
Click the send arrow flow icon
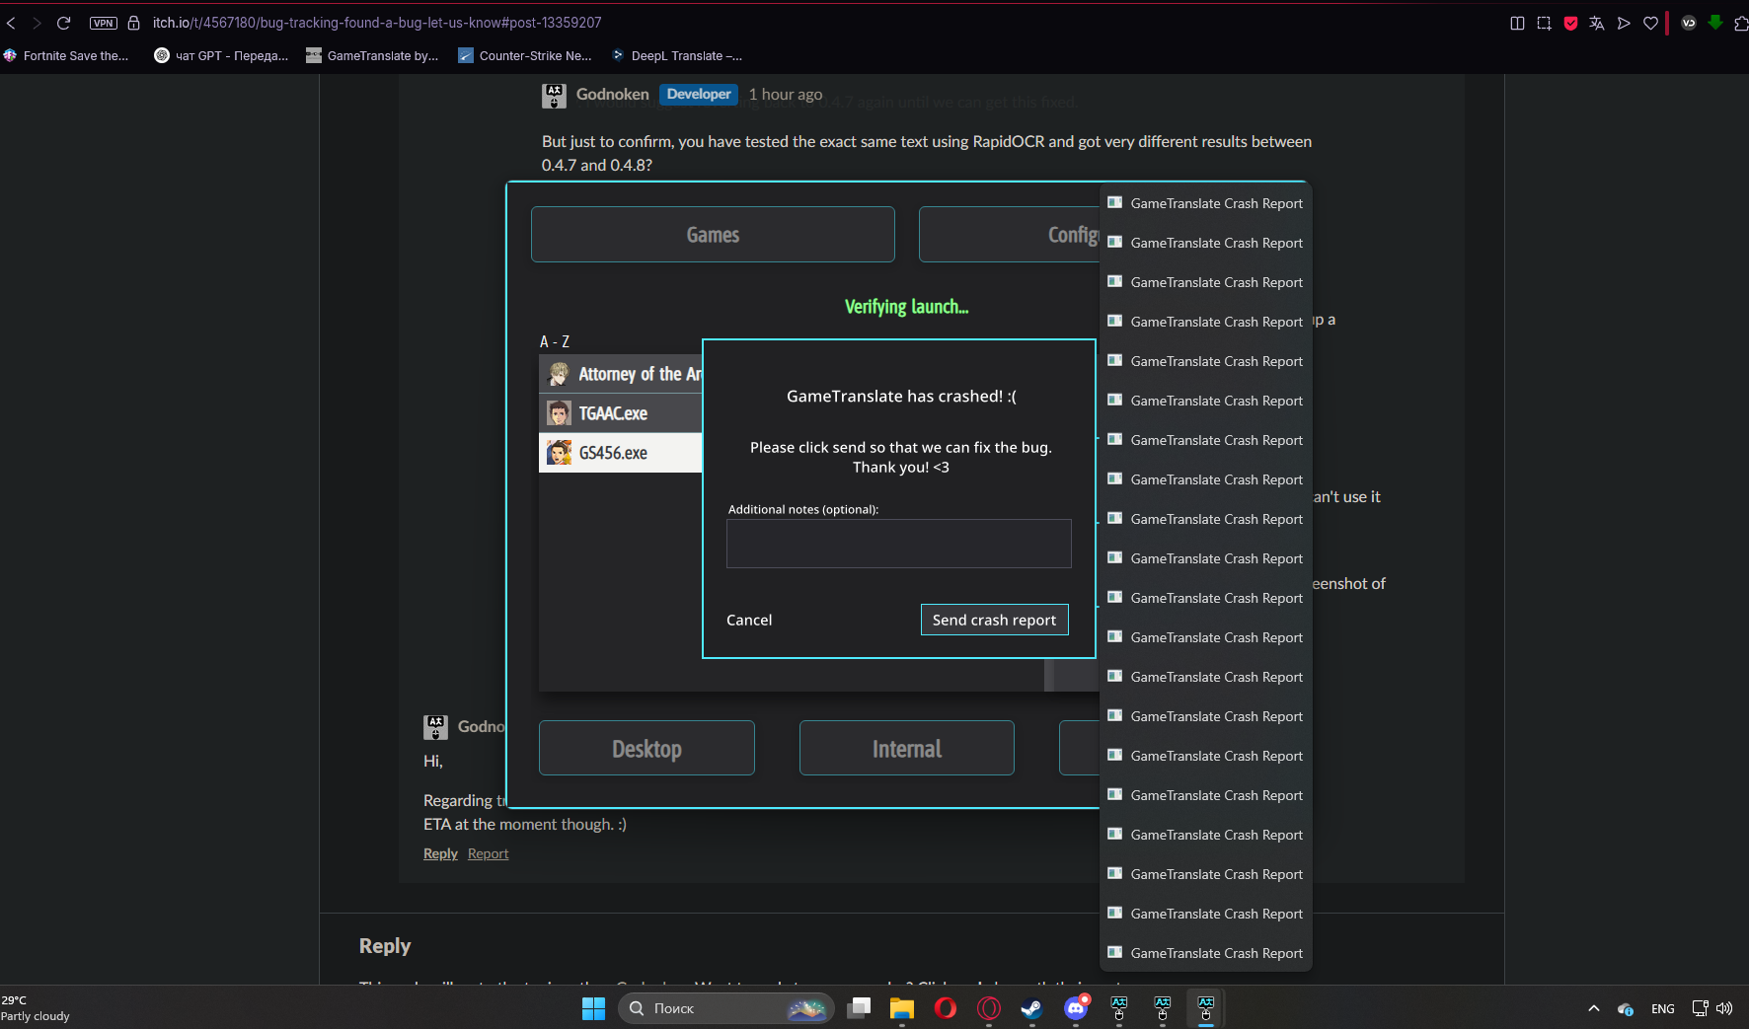[x=1624, y=23]
